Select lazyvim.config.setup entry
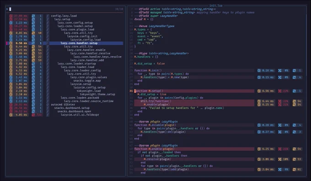The image size is (311, 181). (89, 88)
